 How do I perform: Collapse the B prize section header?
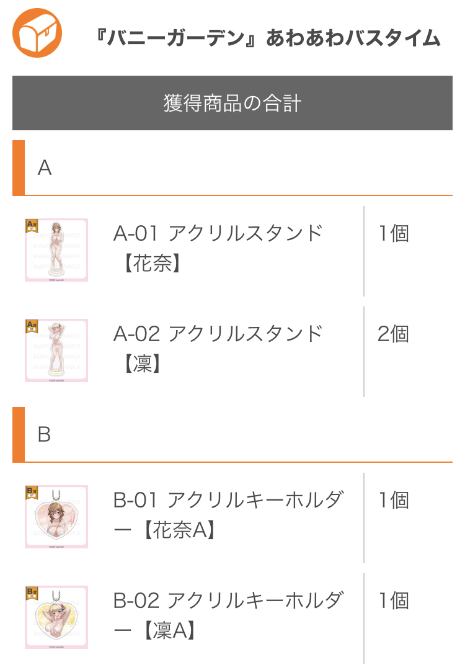point(232,435)
